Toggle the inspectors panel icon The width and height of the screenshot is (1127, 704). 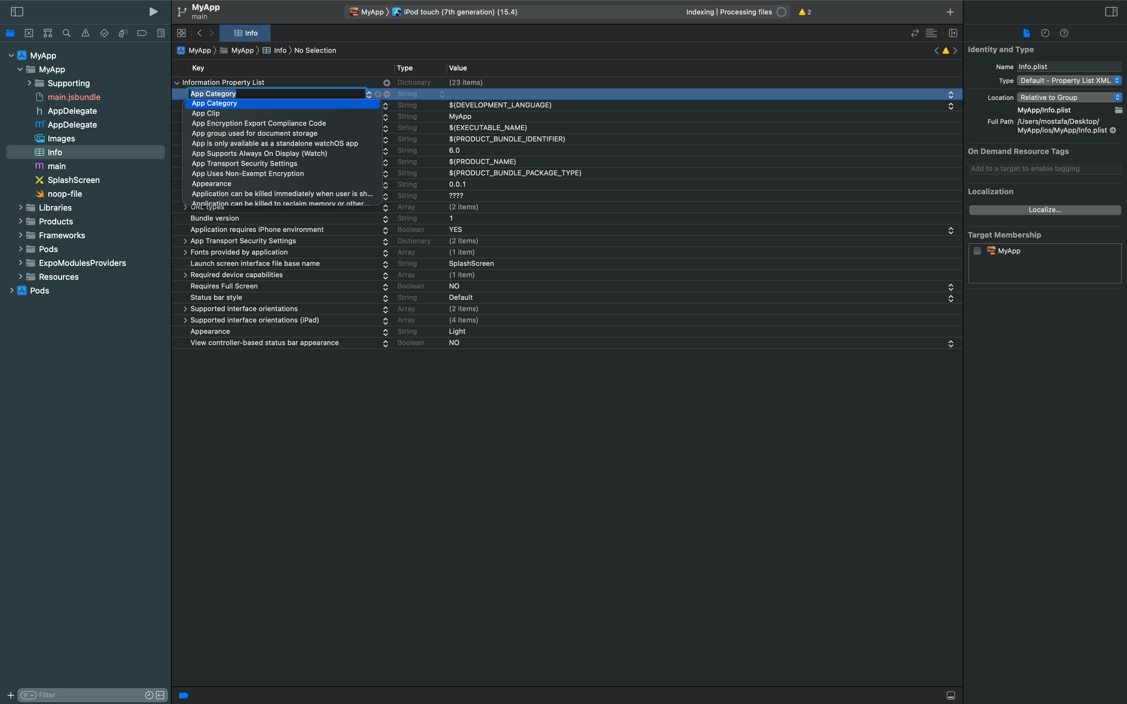(1111, 12)
